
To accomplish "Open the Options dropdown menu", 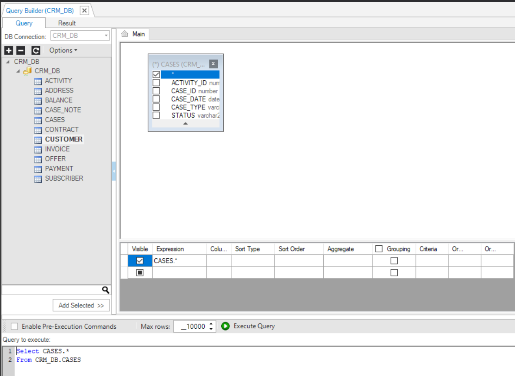I will pos(63,50).
